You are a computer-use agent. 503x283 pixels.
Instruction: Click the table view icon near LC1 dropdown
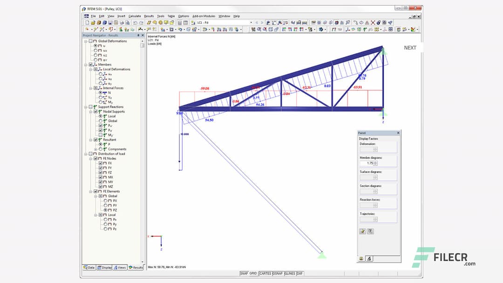[185, 22]
